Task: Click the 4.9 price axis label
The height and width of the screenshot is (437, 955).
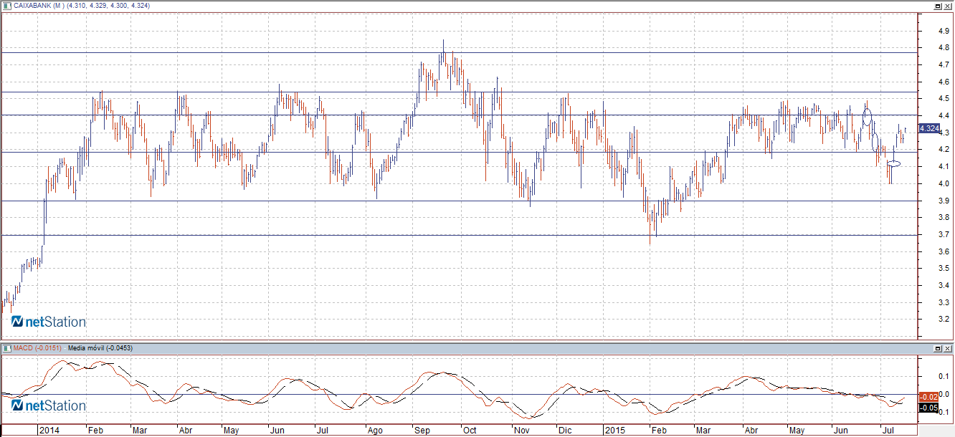Action: 944,31
